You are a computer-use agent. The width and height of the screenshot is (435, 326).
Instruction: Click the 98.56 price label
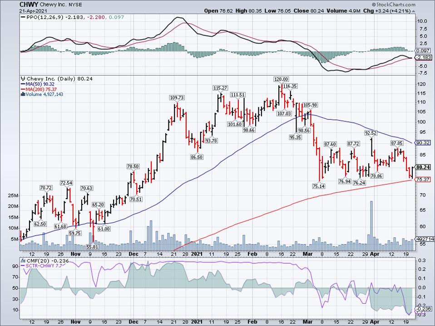click(x=304, y=130)
